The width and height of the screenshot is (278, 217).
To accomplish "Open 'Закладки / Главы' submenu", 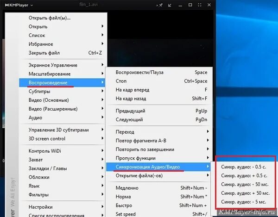I will pyautogui.click(x=62, y=168).
